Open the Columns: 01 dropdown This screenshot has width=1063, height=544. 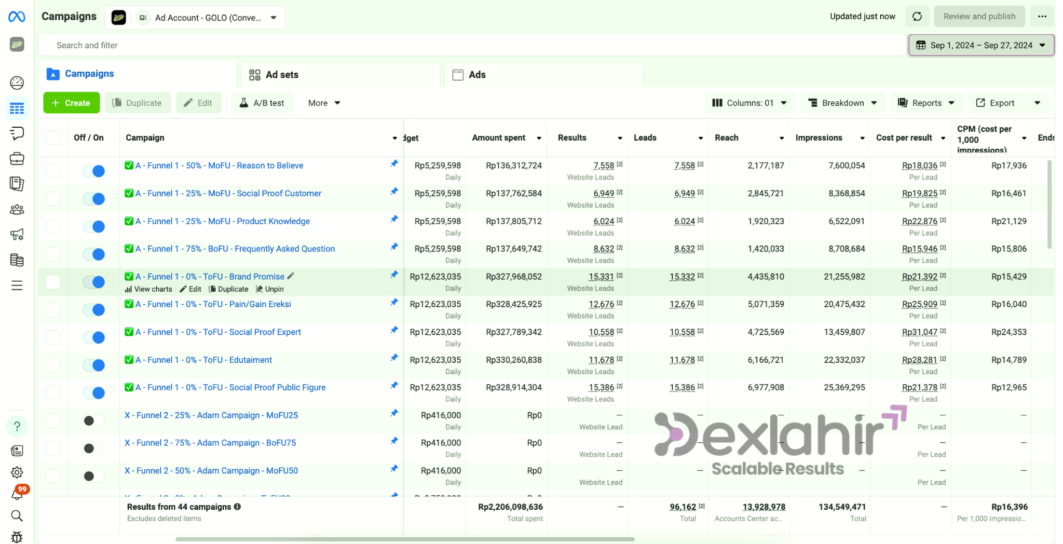[749, 103]
